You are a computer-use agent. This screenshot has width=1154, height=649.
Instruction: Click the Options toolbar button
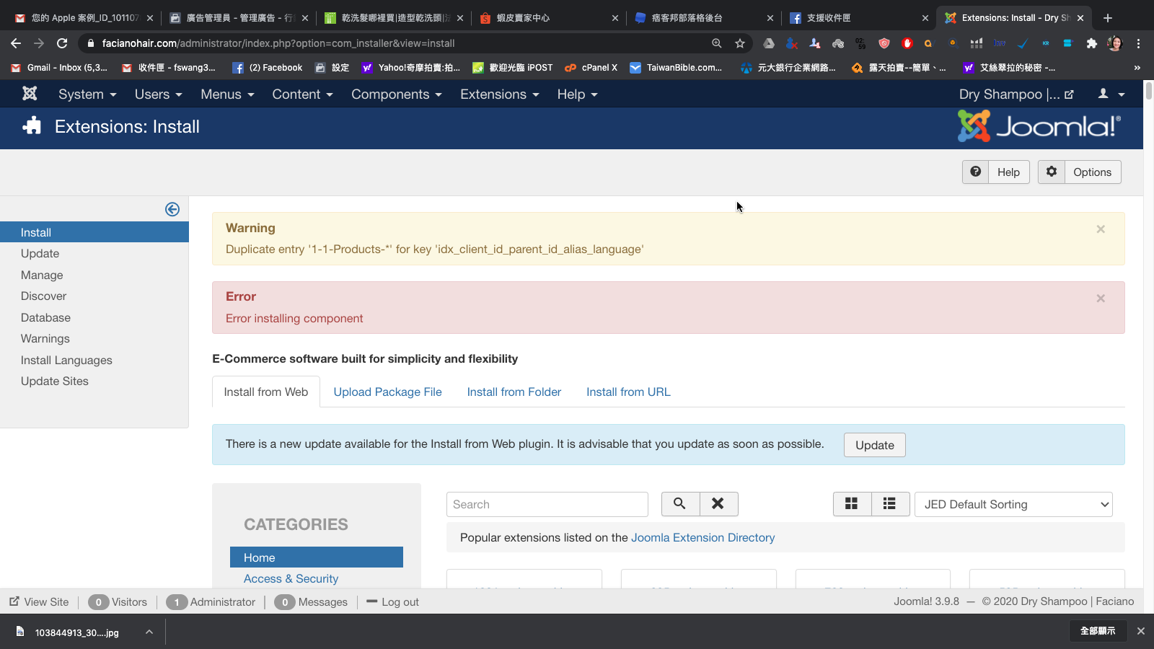[x=1080, y=172]
